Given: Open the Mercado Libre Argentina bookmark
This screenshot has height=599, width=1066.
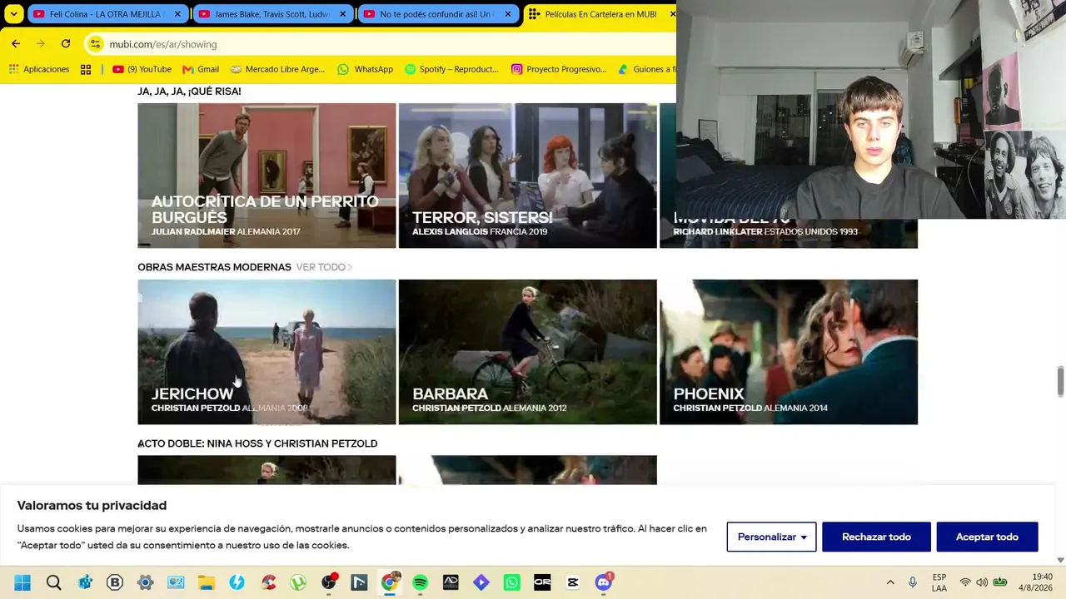Looking at the screenshot, I should click(277, 69).
